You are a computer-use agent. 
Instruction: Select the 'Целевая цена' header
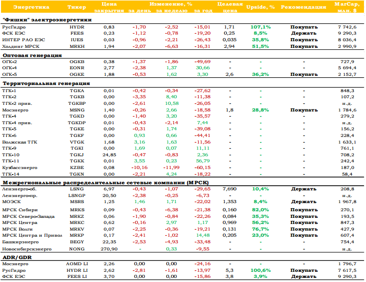tap(230, 7)
